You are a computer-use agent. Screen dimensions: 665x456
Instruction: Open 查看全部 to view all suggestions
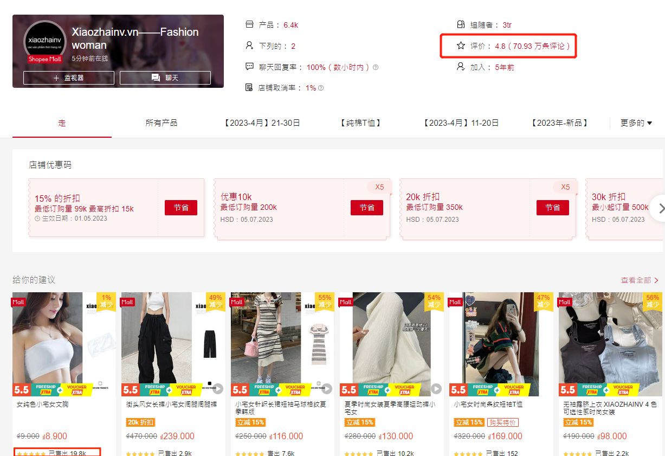(640, 280)
